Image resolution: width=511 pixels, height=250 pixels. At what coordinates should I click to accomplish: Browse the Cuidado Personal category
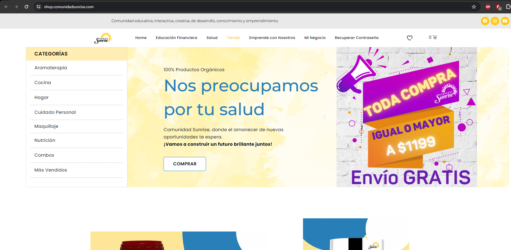[x=55, y=112]
